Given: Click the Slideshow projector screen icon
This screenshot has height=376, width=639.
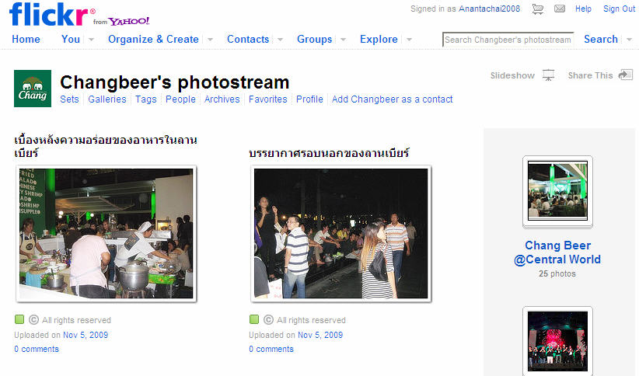Looking at the screenshot, I should pyautogui.click(x=549, y=75).
